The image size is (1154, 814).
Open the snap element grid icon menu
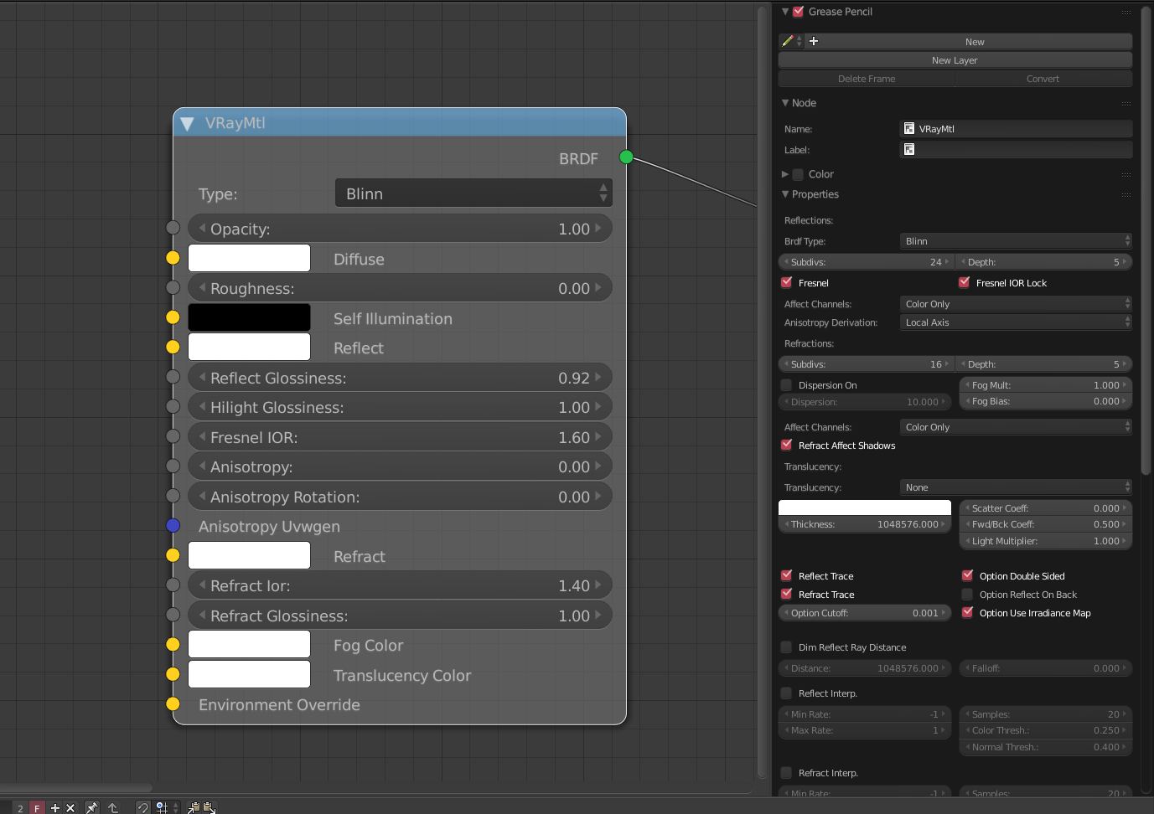coord(166,807)
